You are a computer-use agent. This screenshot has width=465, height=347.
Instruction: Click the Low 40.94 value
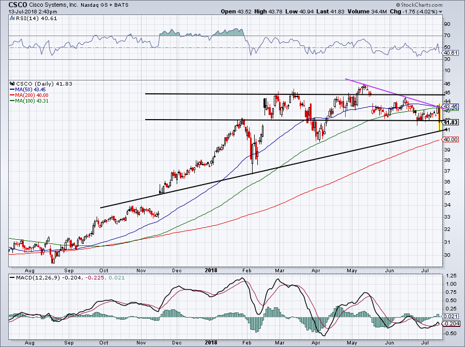point(300,12)
